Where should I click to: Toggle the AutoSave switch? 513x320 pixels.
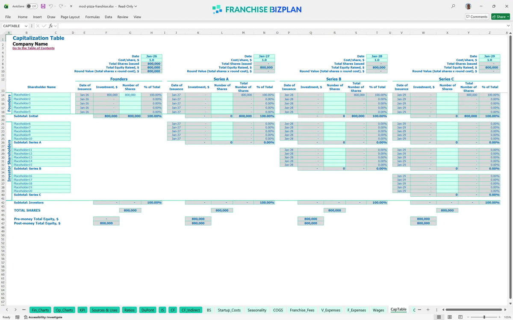32,6
